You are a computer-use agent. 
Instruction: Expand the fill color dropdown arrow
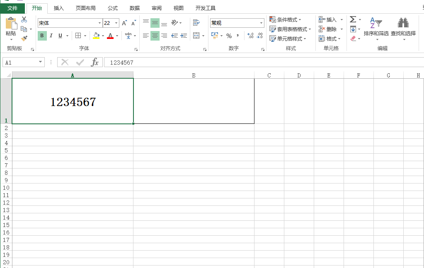pos(103,36)
